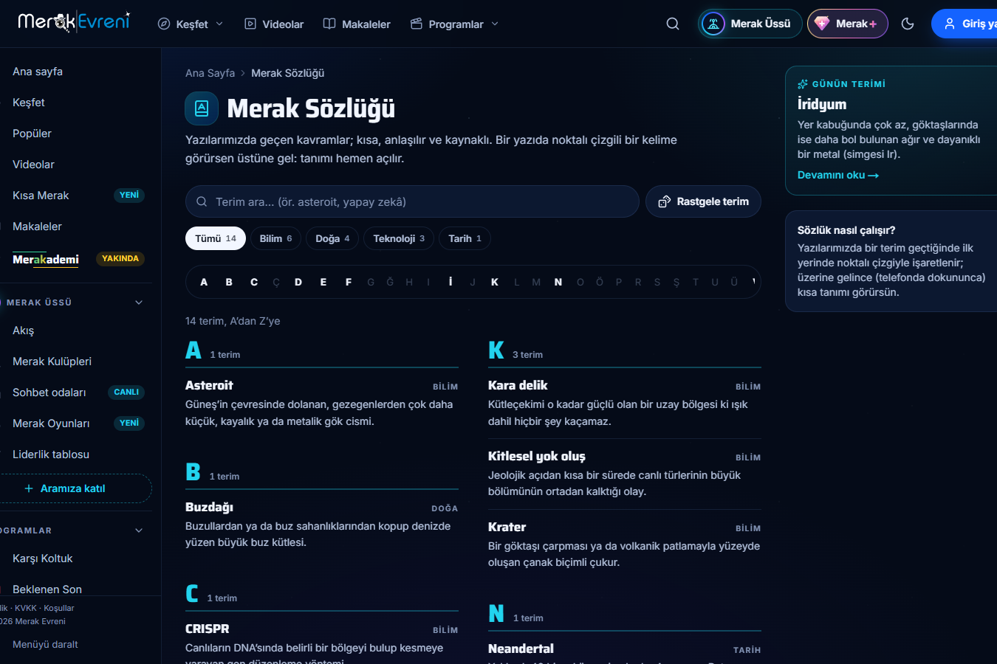997x664 pixels.
Task: Filter terms by Teknoloji category
Action: point(399,238)
